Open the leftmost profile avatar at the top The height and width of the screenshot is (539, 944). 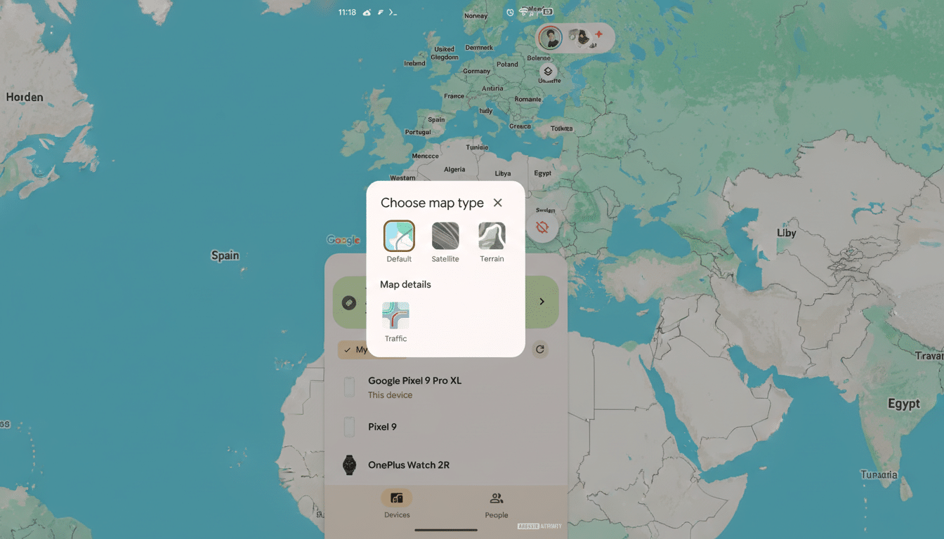click(549, 38)
